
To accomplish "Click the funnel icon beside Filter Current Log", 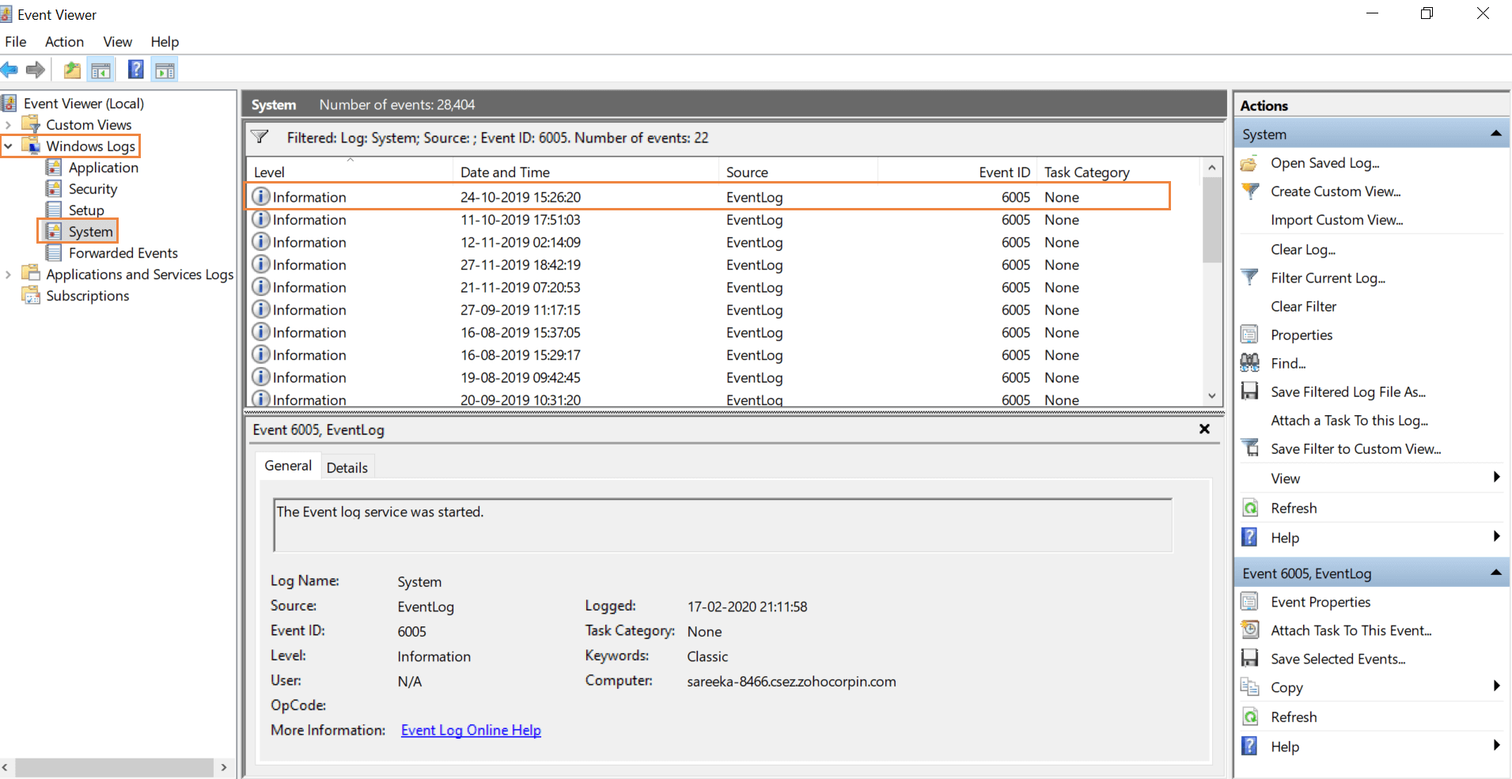I will pyautogui.click(x=1251, y=278).
